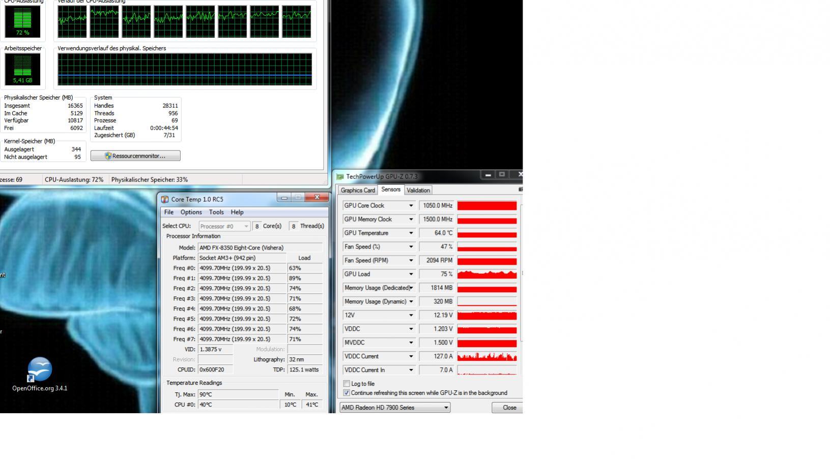Open the Help menu in Core Temp
This screenshot has width=830, height=466.
coord(237,212)
